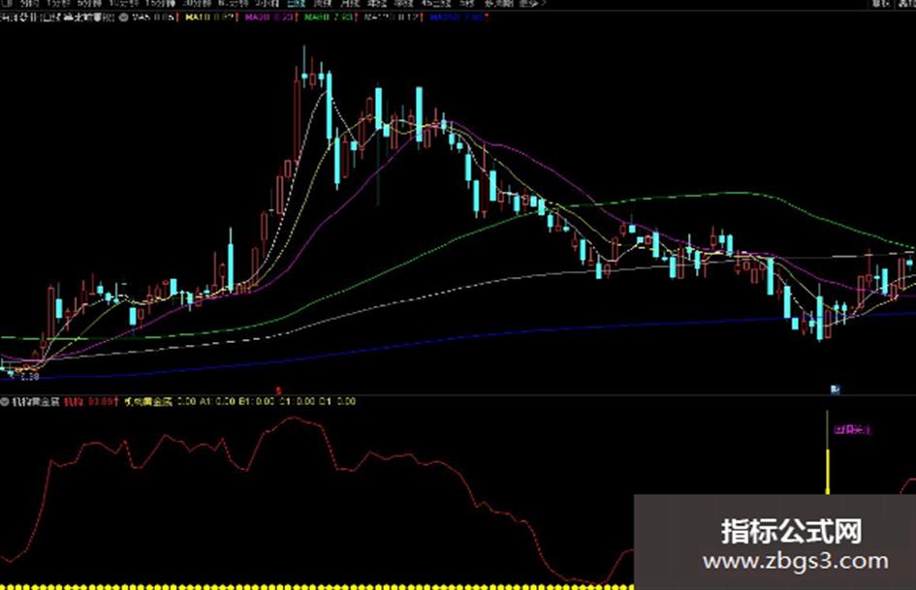Screen dimensions: 916x590
Task: Click the B1: 0.00 indicator value
Action: coord(257,401)
